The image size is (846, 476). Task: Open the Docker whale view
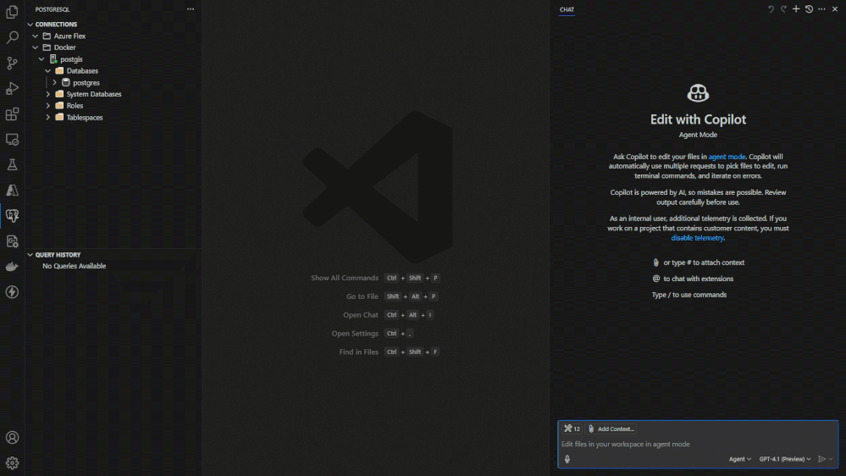click(12, 267)
